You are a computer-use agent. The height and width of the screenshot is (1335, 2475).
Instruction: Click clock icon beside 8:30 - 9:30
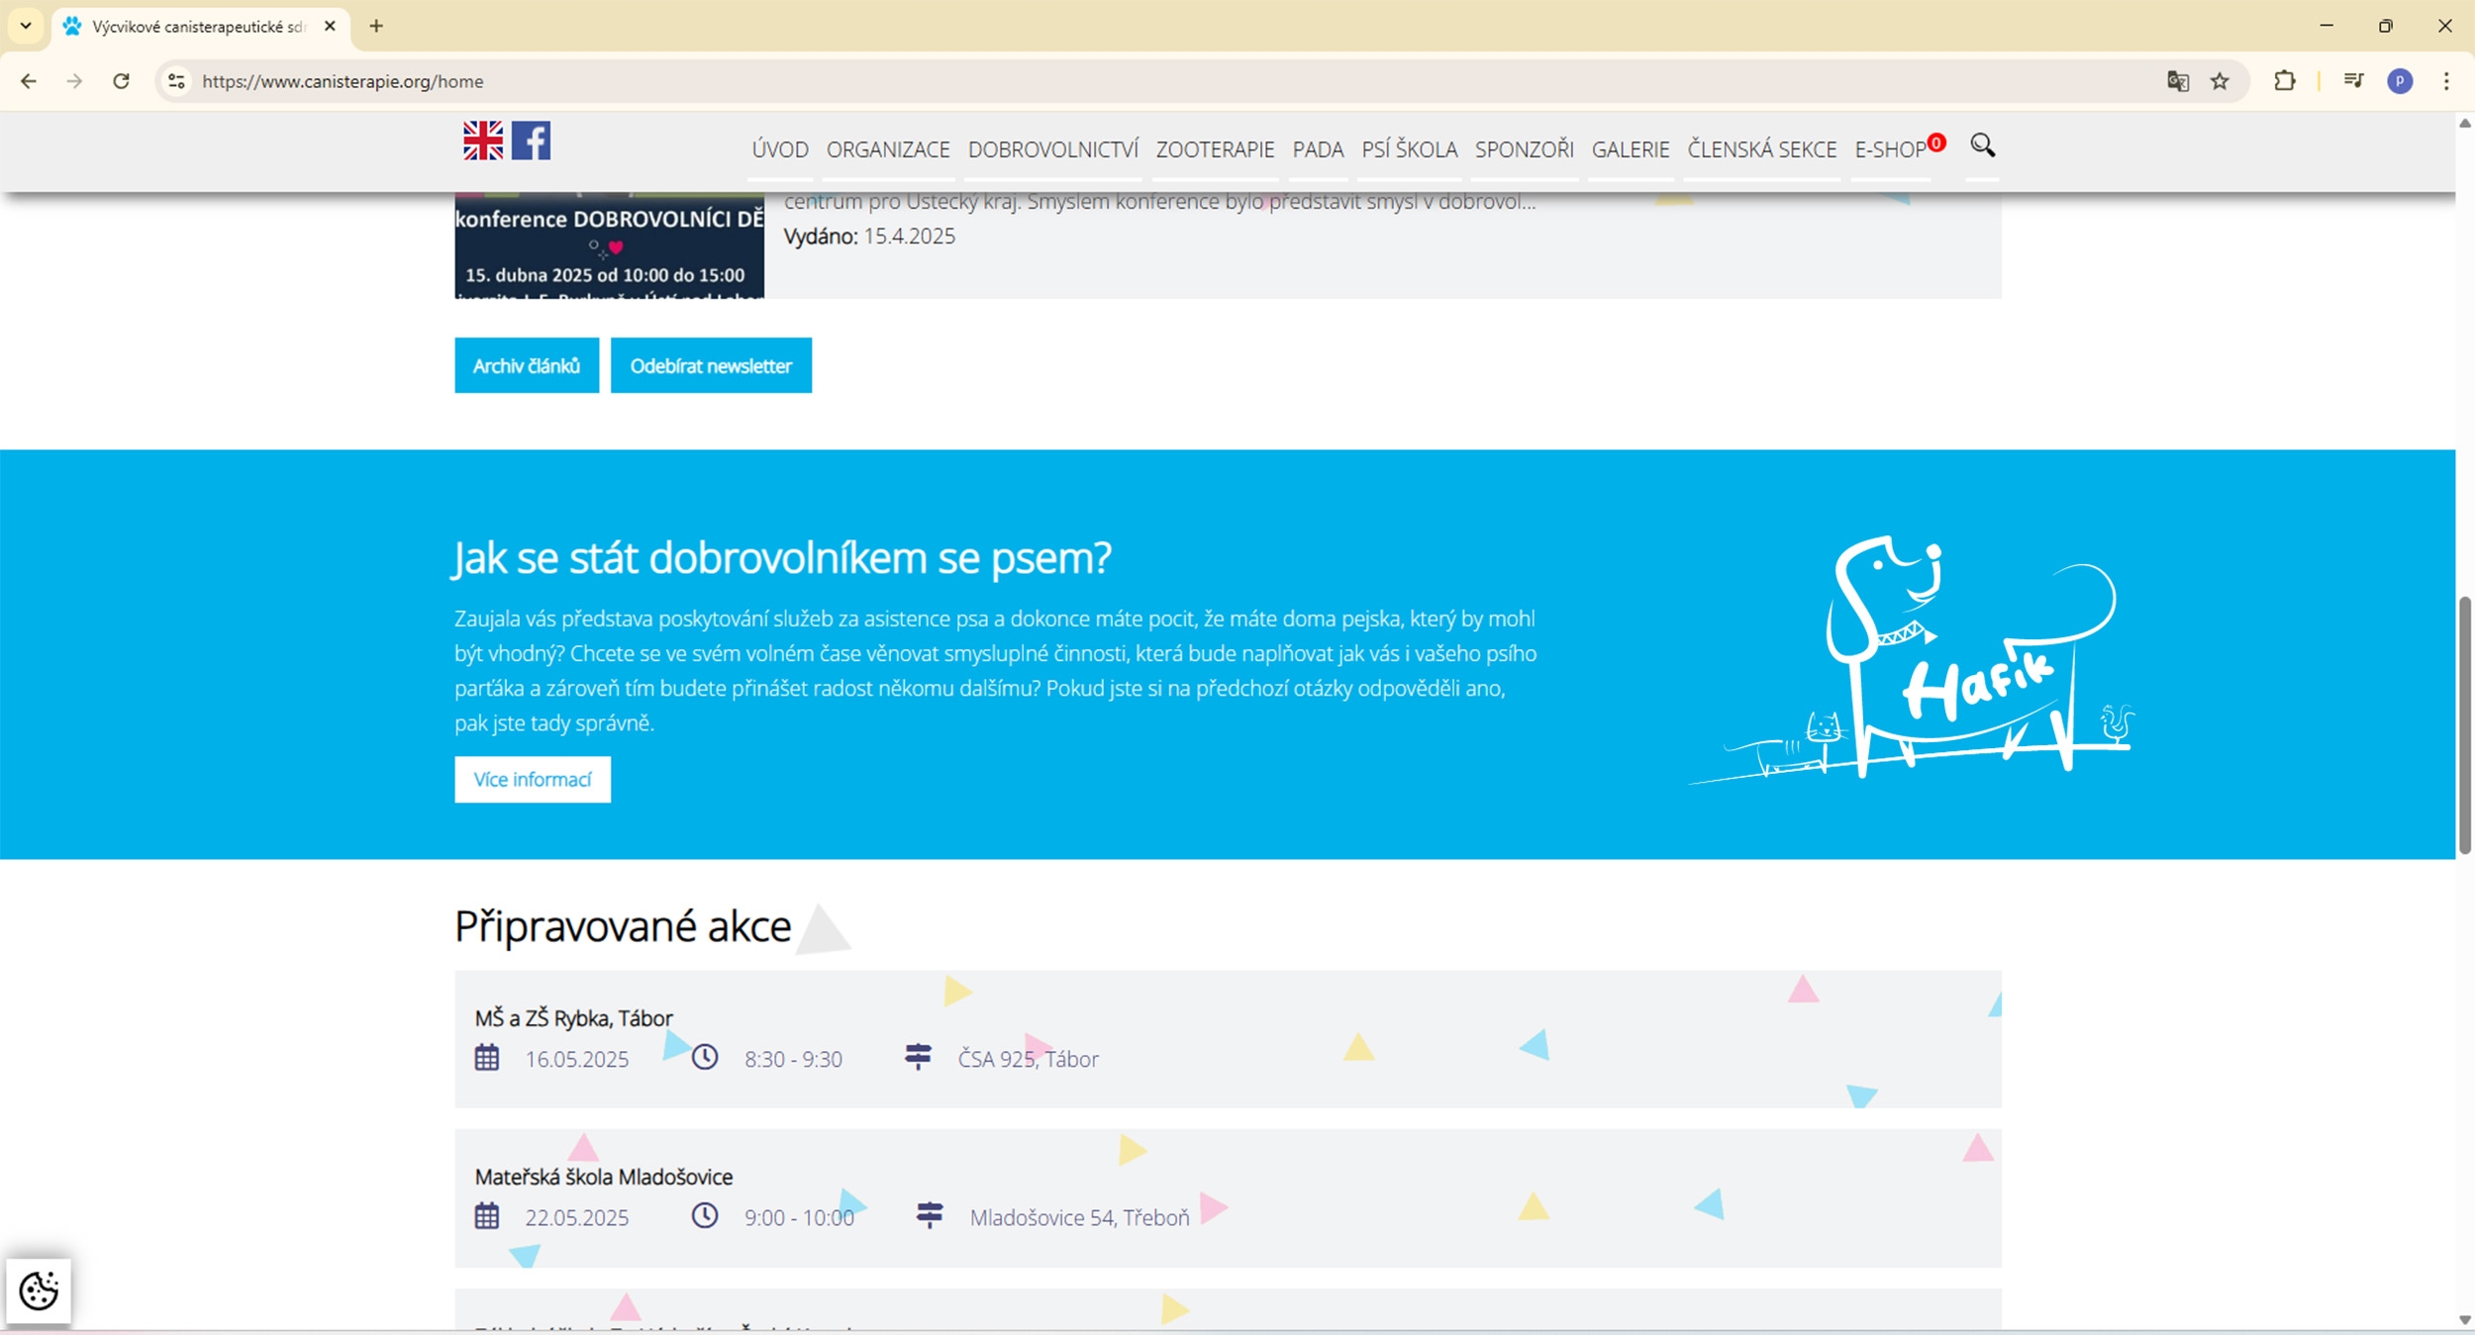coord(705,1057)
